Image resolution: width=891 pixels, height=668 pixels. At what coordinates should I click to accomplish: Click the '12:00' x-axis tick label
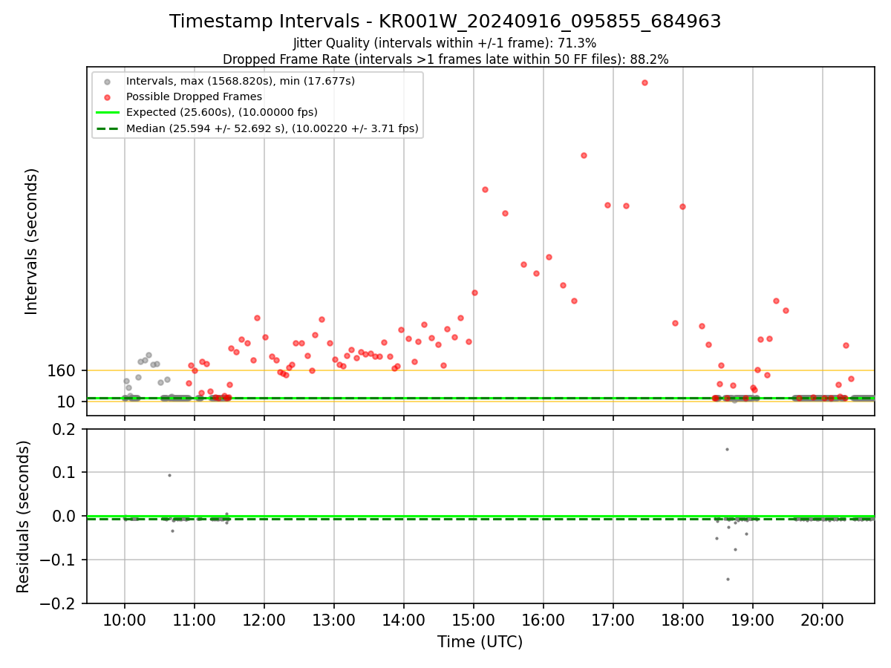click(x=264, y=620)
